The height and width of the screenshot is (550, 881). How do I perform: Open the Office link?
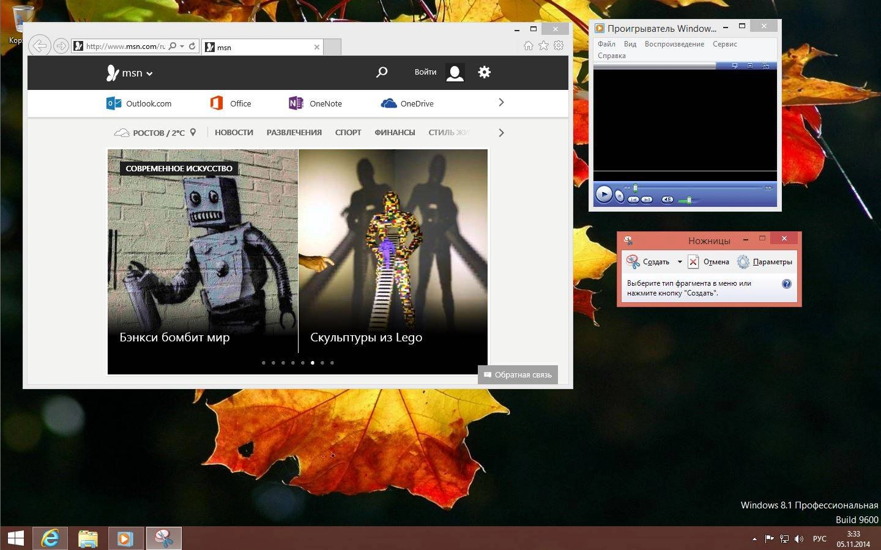pos(231,103)
